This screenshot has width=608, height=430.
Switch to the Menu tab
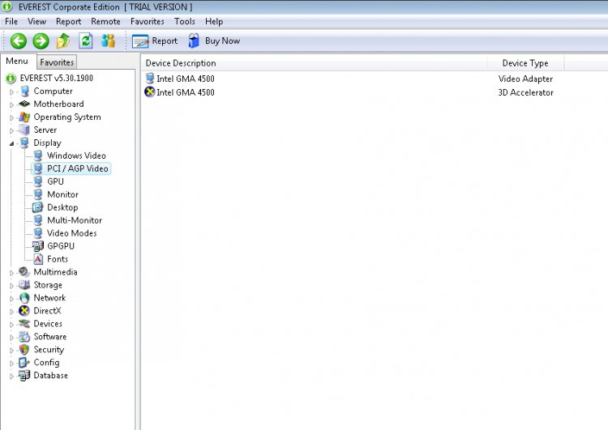17,62
